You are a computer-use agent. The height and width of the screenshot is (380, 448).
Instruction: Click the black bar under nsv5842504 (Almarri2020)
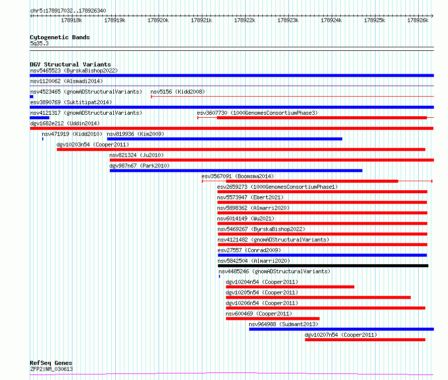[323, 266]
